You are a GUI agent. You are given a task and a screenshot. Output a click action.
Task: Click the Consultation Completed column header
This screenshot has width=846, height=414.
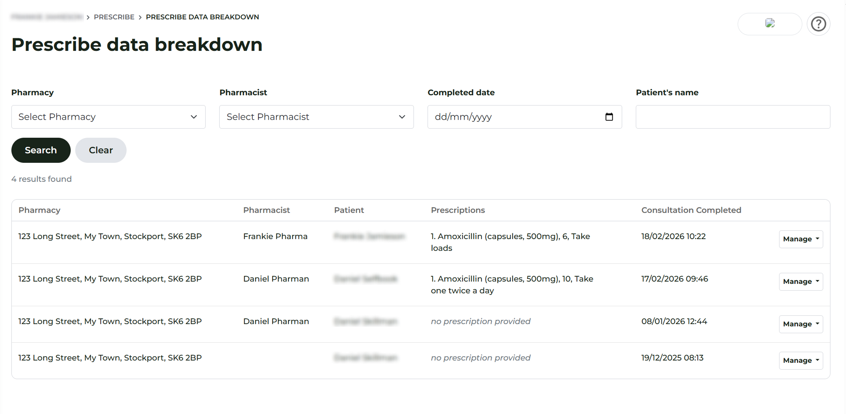click(x=691, y=210)
